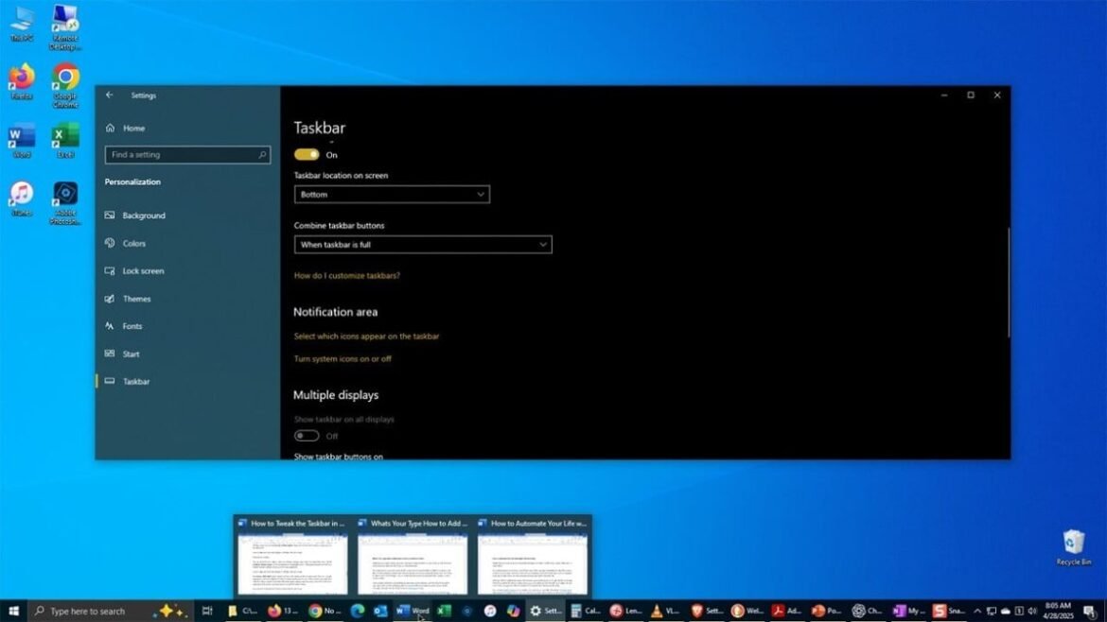The image size is (1107, 622).
Task: Open Task View from the taskbar
Action: tap(207, 612)
